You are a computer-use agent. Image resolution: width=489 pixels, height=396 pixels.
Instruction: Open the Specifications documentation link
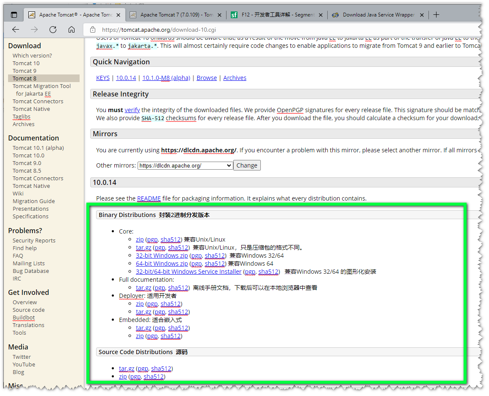pyautogui.click(x=30, y=217)
